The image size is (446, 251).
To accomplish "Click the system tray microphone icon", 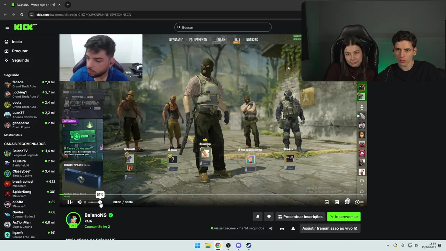I will click(x=403, y=245).
